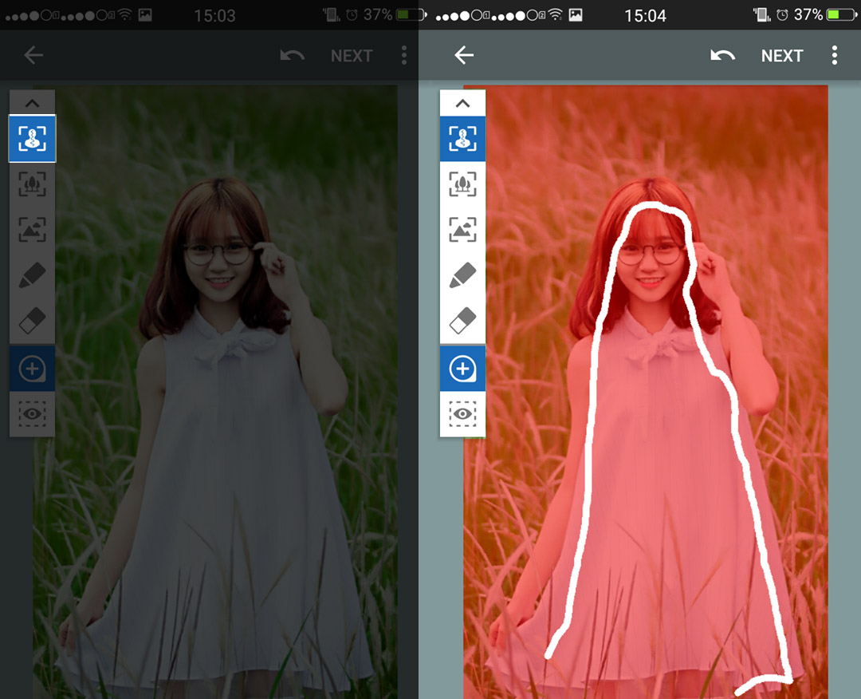861x699 pixels.
Task: Pick the marker tool in right toolbar
Action: pyautogui.click(x=462, y=275)
